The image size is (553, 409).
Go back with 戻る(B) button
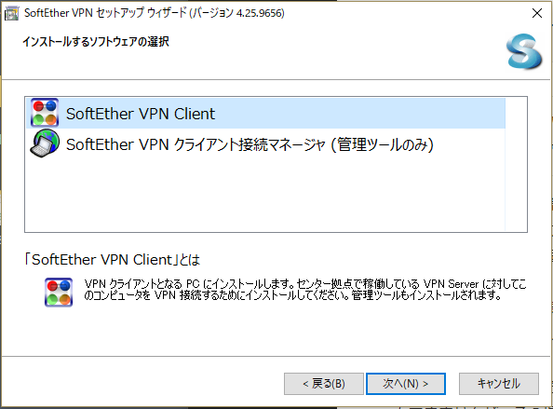[x=324, y=384]
